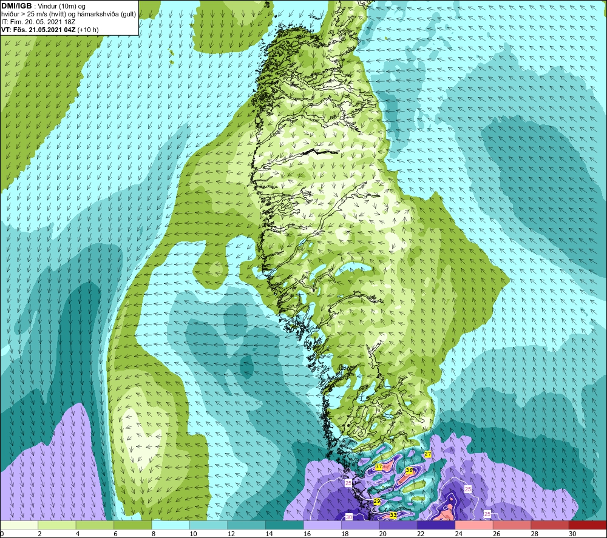Pick the 28–30 m/s red legend swatch
Viewport: 607px width, 538px height.
(x=550, y=525)
